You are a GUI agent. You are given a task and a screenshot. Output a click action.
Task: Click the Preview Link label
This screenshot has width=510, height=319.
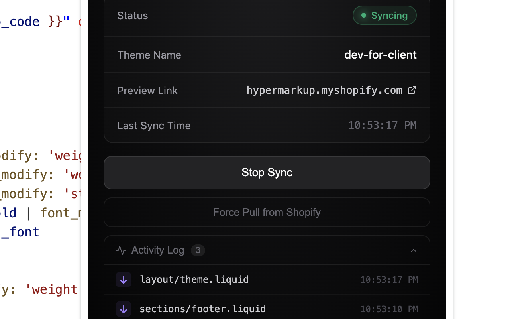click(147, 91)
